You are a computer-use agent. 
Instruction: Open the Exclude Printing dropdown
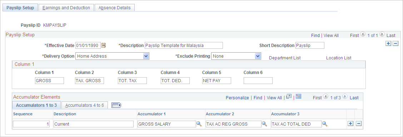(258, 56)
